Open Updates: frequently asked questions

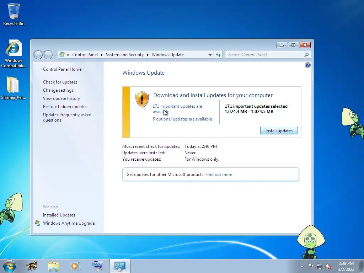[x=67, y=117]
